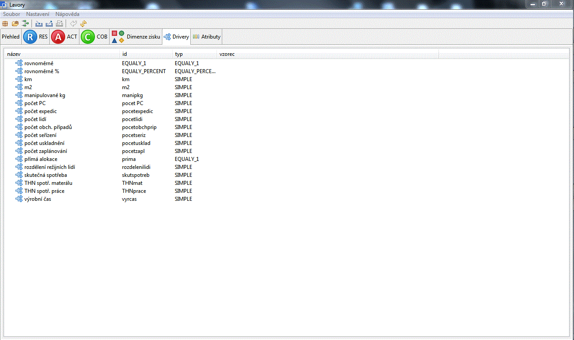This screenshot has height=340, width=574.
Task: Click the driver icon beside 'výrobní čas'
Action: pos(19,199)
